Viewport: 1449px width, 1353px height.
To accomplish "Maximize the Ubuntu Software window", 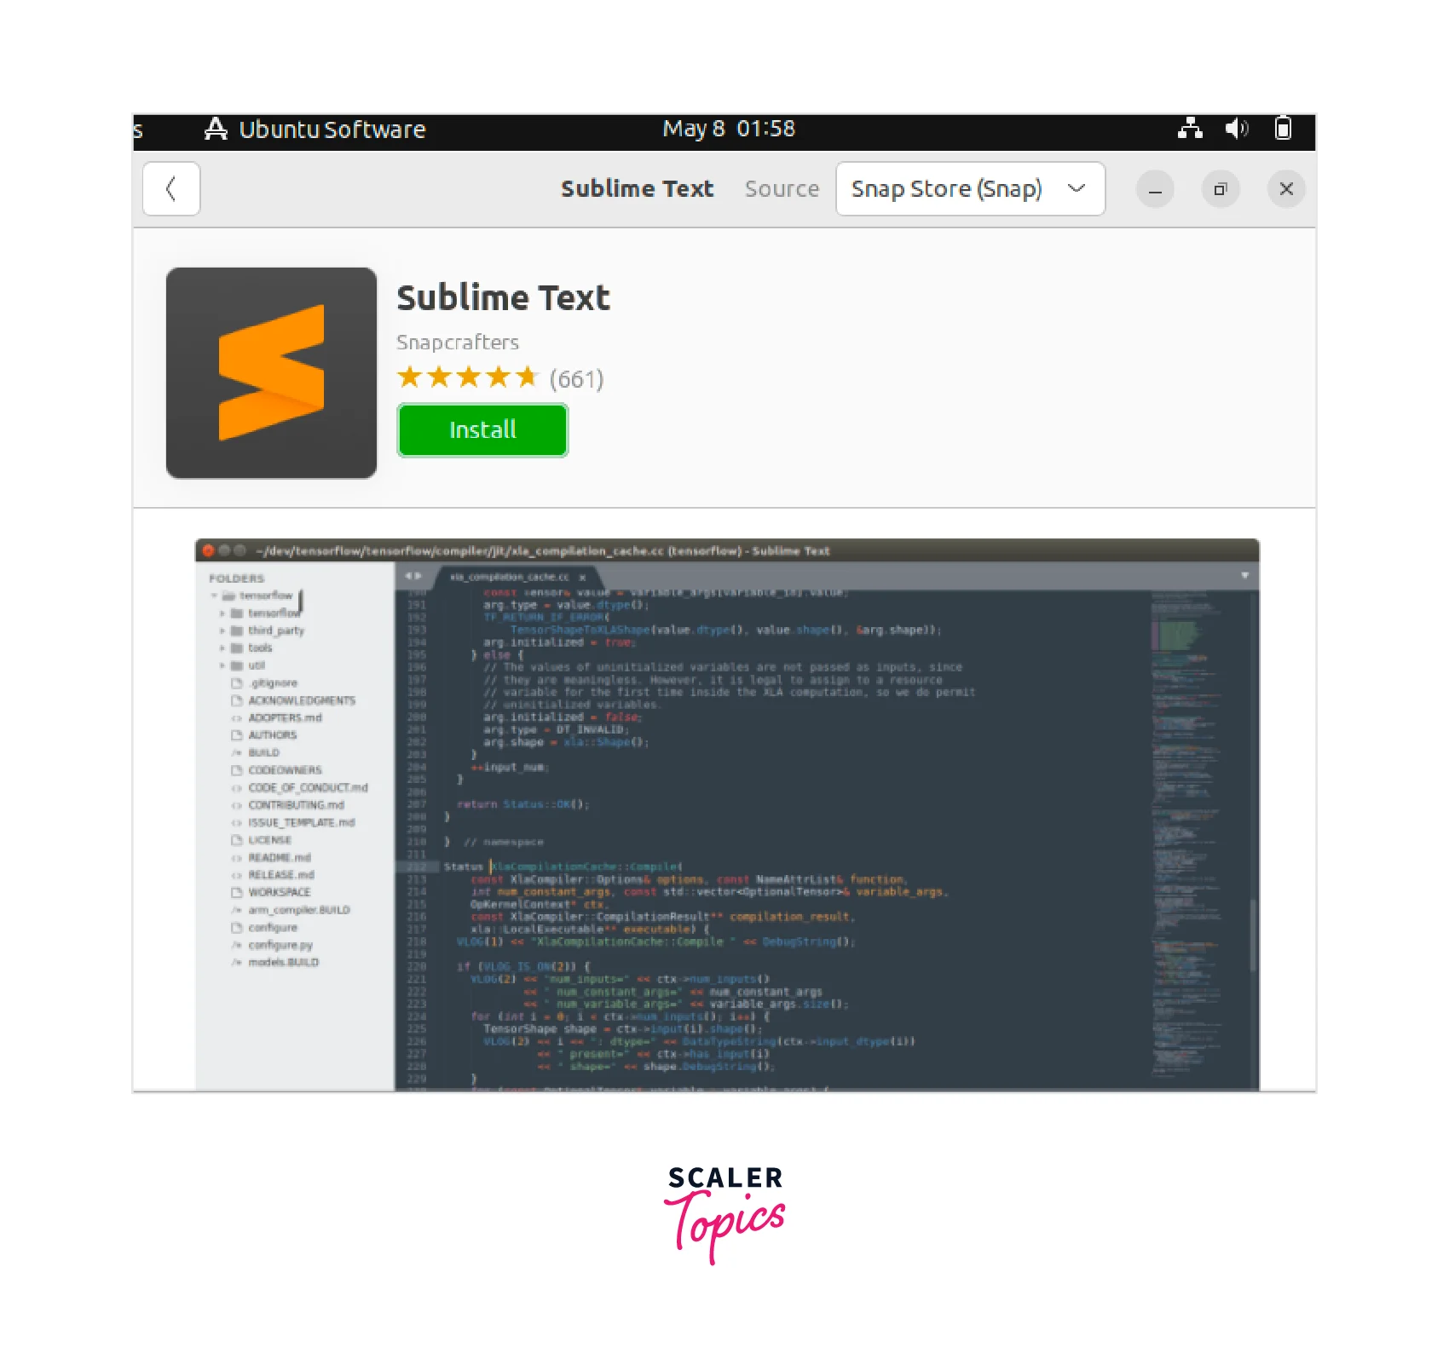I will (1221, 189).
